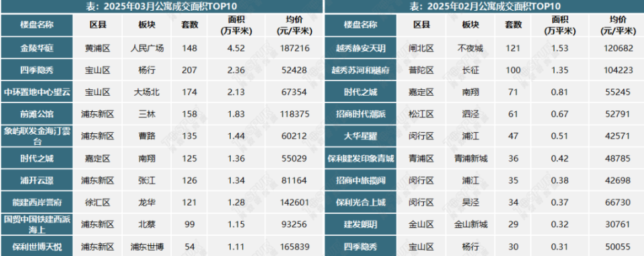Image resolution: width=644 pixels, height=256 pixels.
Task: Select the 曹路 block cell
Action: pos(148,137)
